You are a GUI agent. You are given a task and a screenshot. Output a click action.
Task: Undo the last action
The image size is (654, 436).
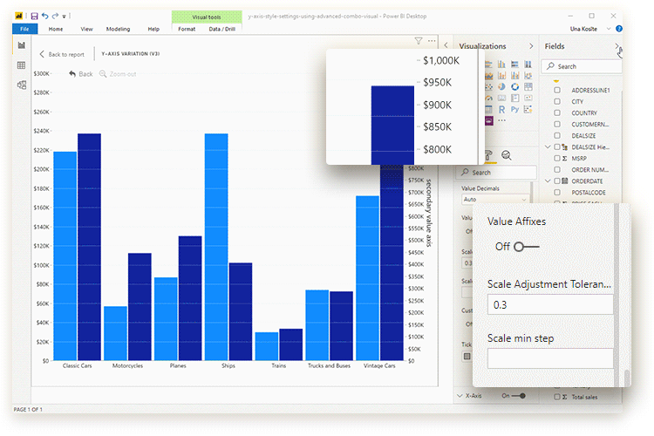click(45, 17)
